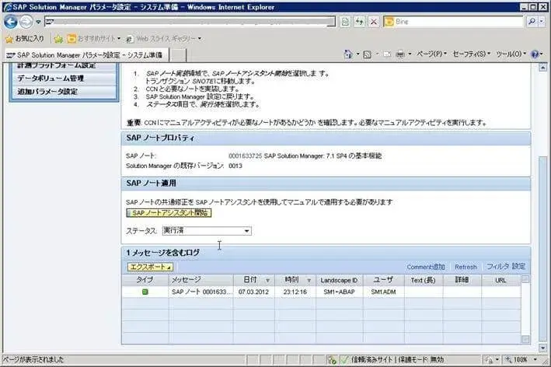Click the URL column header

point(500,280)
